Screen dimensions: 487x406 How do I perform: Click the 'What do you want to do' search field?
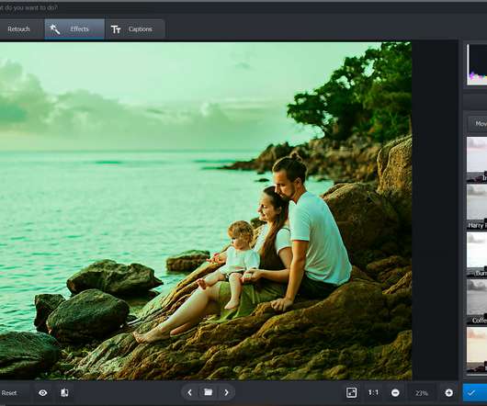[243, 7]
